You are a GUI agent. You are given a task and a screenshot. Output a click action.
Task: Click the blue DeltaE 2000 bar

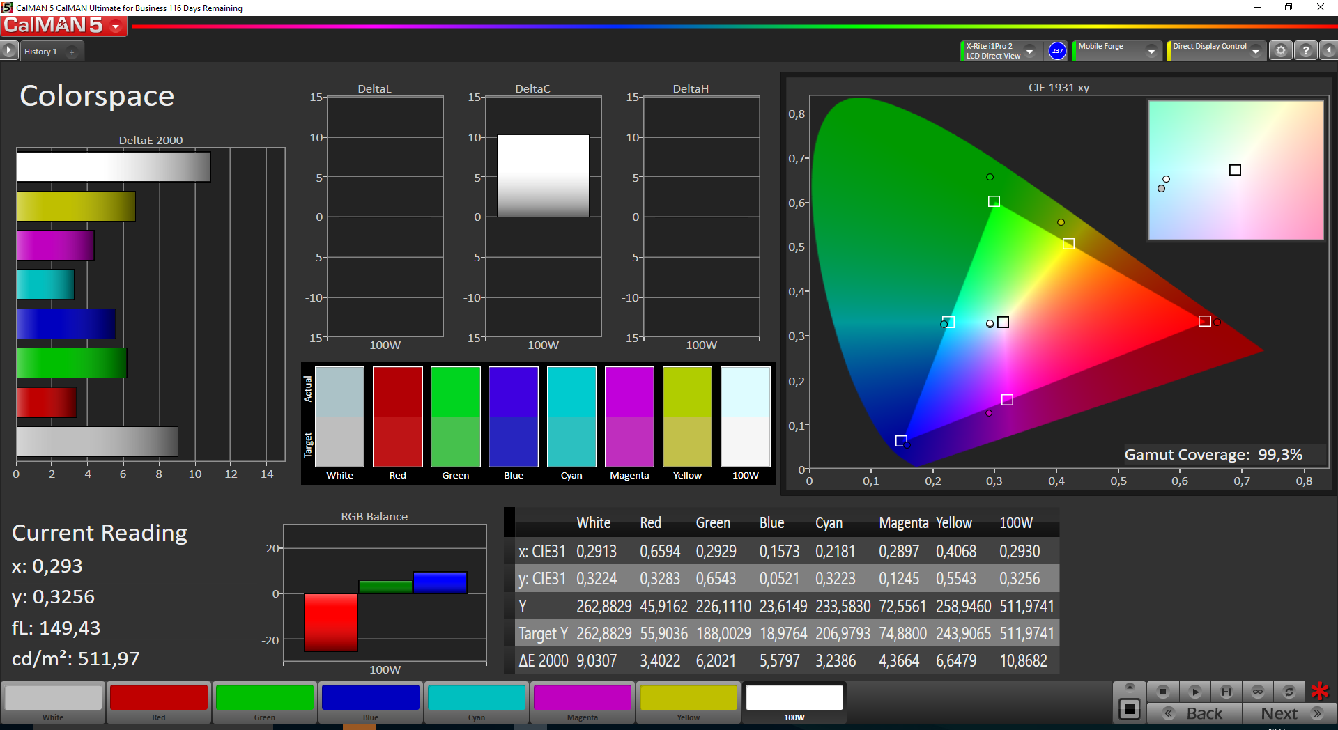pos(66,324)
